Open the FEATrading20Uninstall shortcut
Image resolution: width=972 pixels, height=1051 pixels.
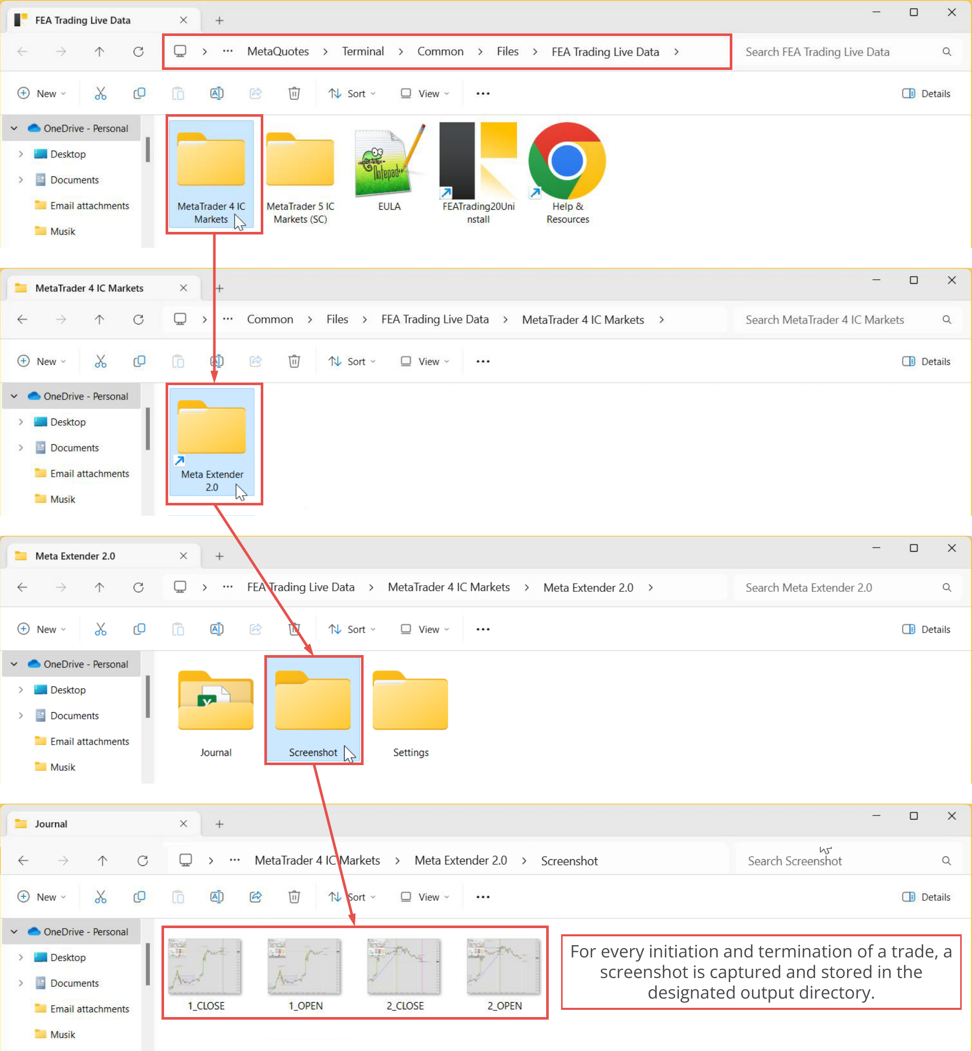coord(478,173)
